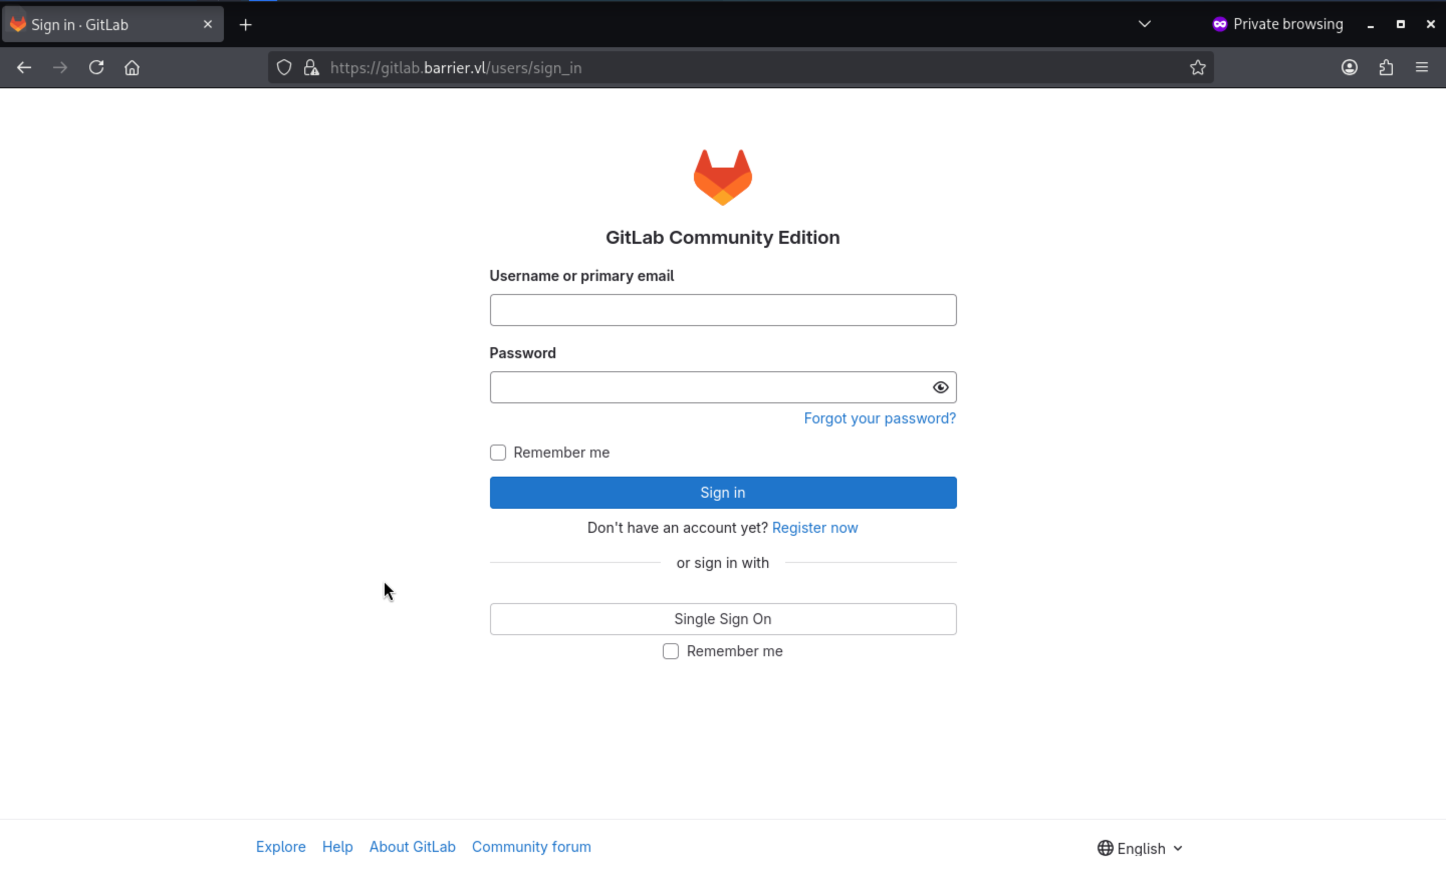Bookmark this page with the star
This screenshot has width=1446, height=876.
click(x=1197, y=67)
